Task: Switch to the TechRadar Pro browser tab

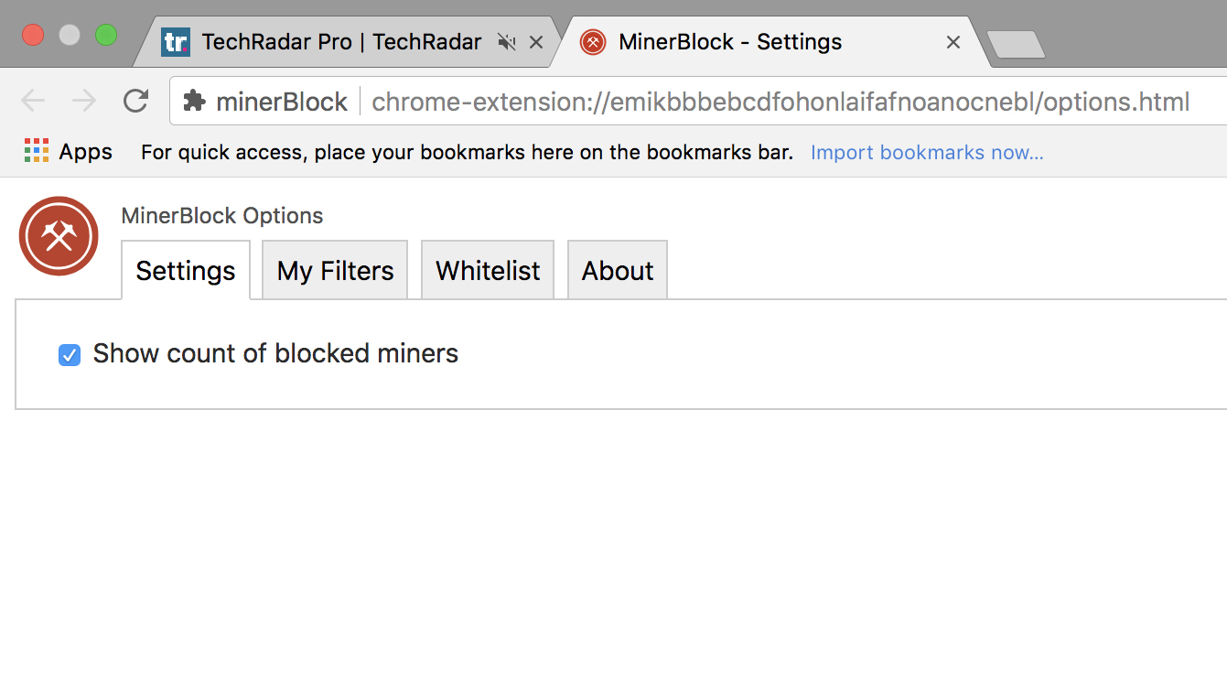Action: click(340, 42)
